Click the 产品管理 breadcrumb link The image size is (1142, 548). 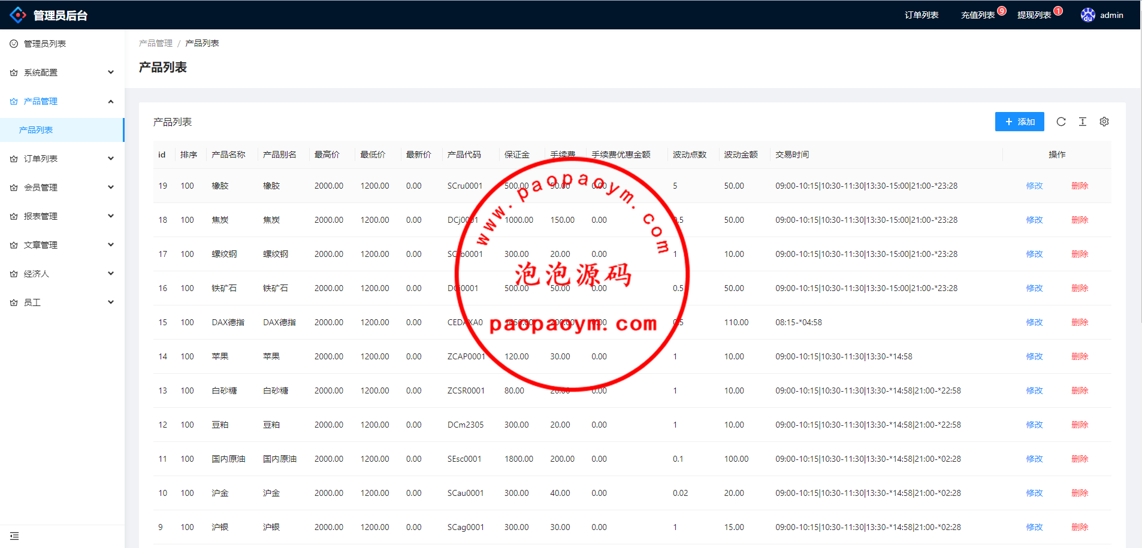coord(155,43)
